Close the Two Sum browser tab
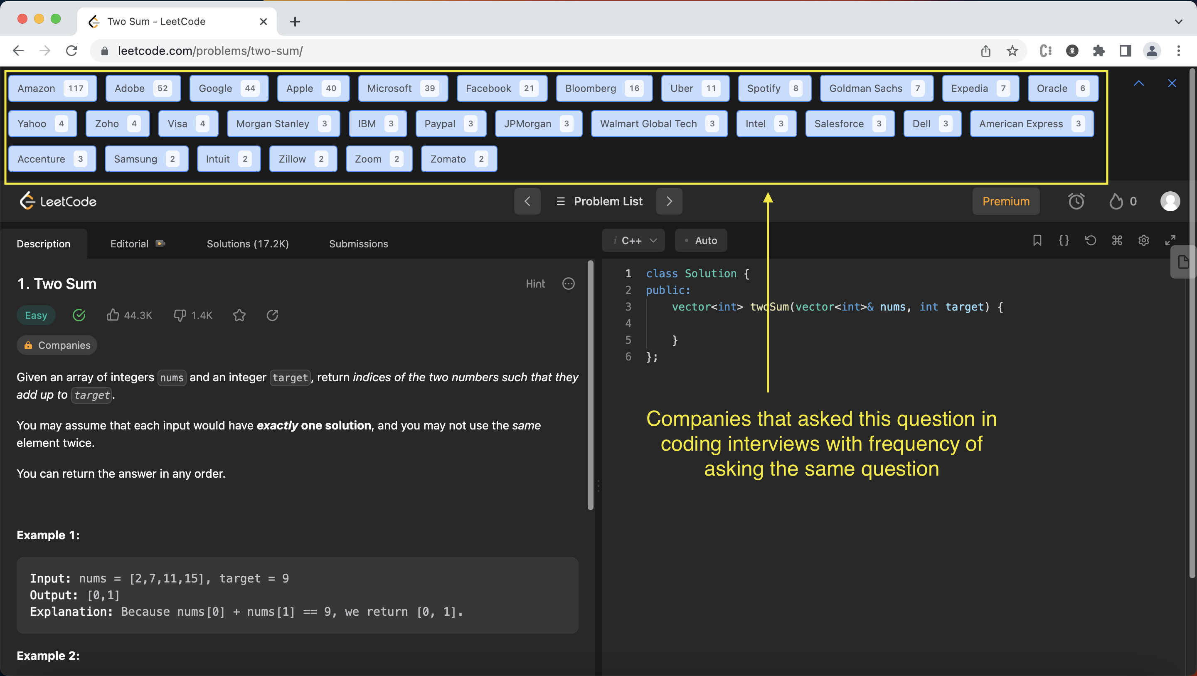Viewport: 1197px width, 676px height. tap(264, 21)
